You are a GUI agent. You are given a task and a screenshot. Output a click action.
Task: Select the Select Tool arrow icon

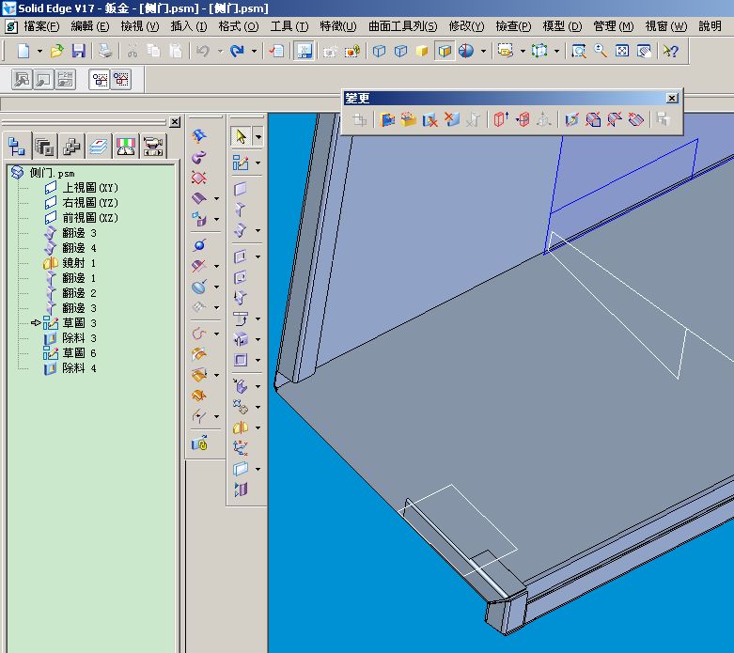[x=242, y=136]
